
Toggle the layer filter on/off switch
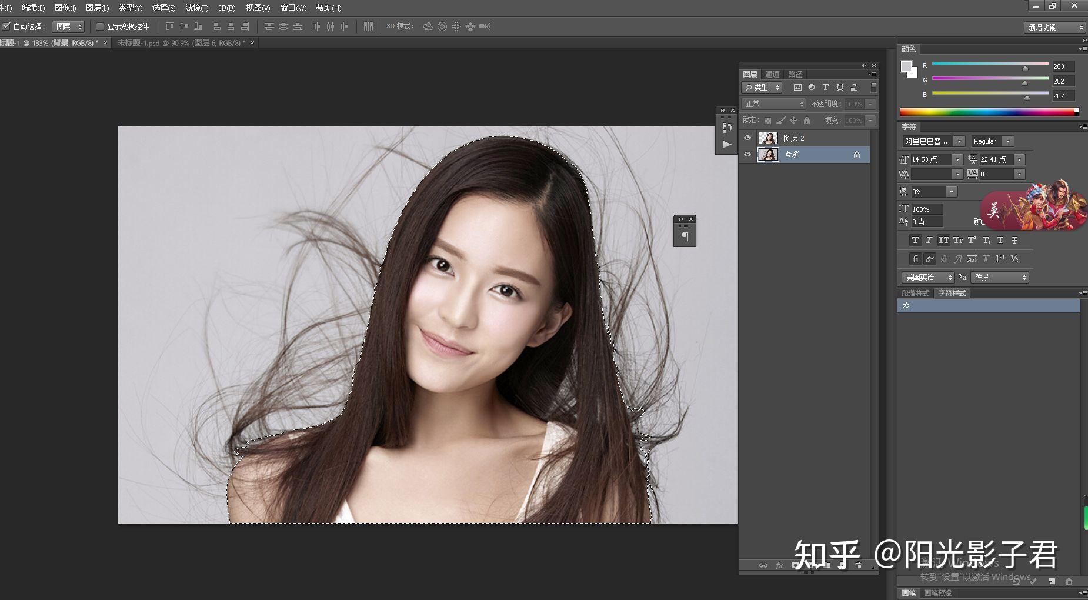pyautogui.click(x=873, y=88)
